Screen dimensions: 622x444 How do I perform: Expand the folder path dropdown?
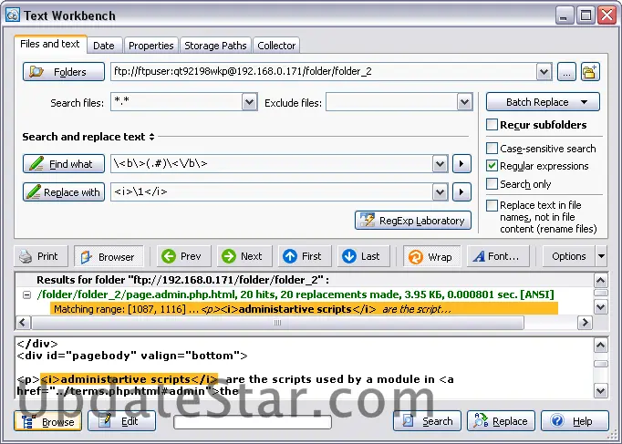pyautogui.click(x=544, y=72)
